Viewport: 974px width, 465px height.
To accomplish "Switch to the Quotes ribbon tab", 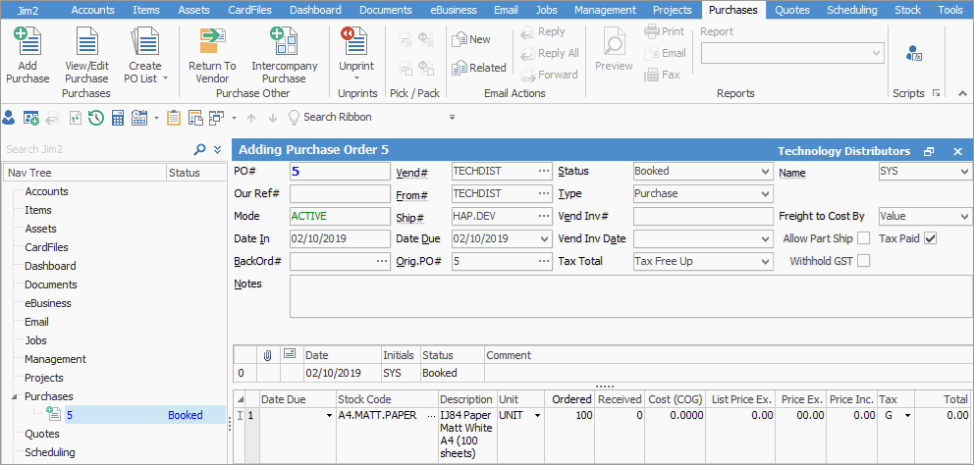I will tap(791, 10).
